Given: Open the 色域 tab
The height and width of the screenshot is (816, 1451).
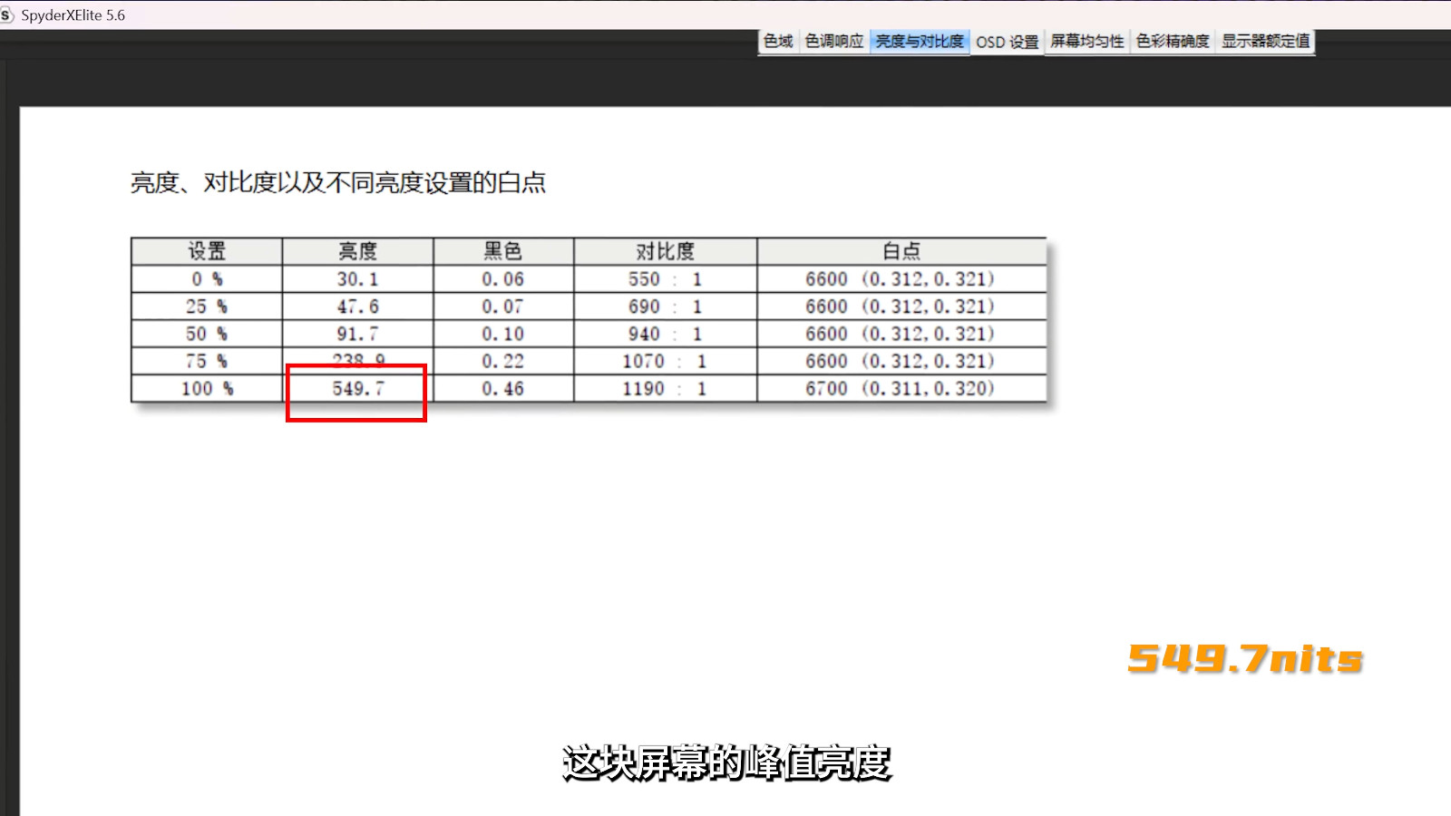Looking at the screenshot, I should click(x=778, y=42).
